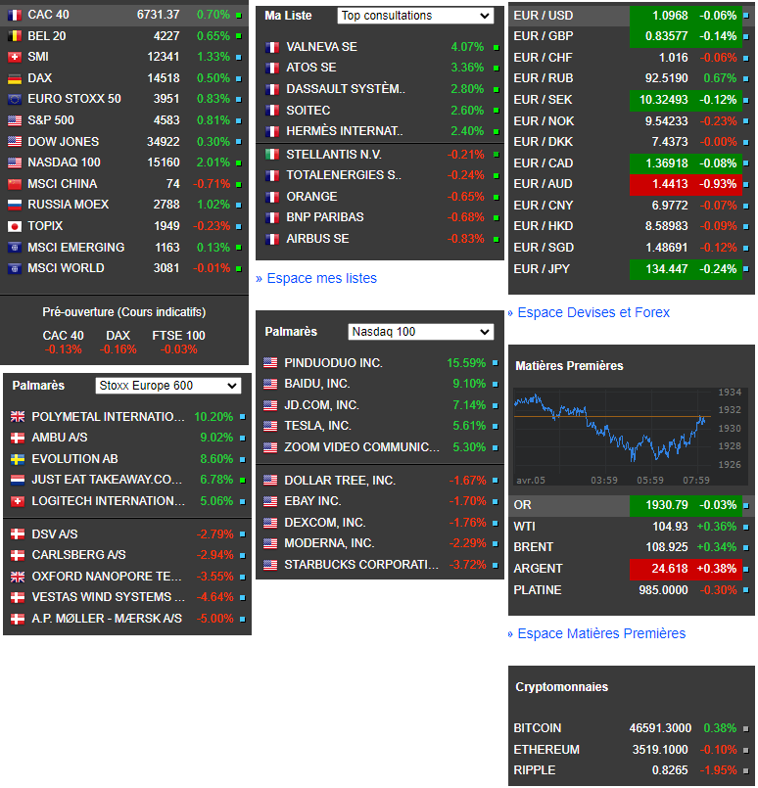Click the blue square marker on OR row
Image resolution: width=758 pixels, height=788 pixels.
[x=746, y=505]
